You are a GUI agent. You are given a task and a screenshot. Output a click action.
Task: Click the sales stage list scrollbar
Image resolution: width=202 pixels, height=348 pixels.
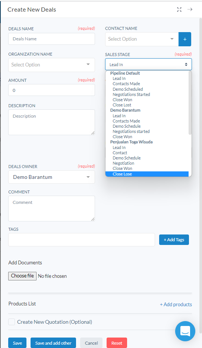190,103
